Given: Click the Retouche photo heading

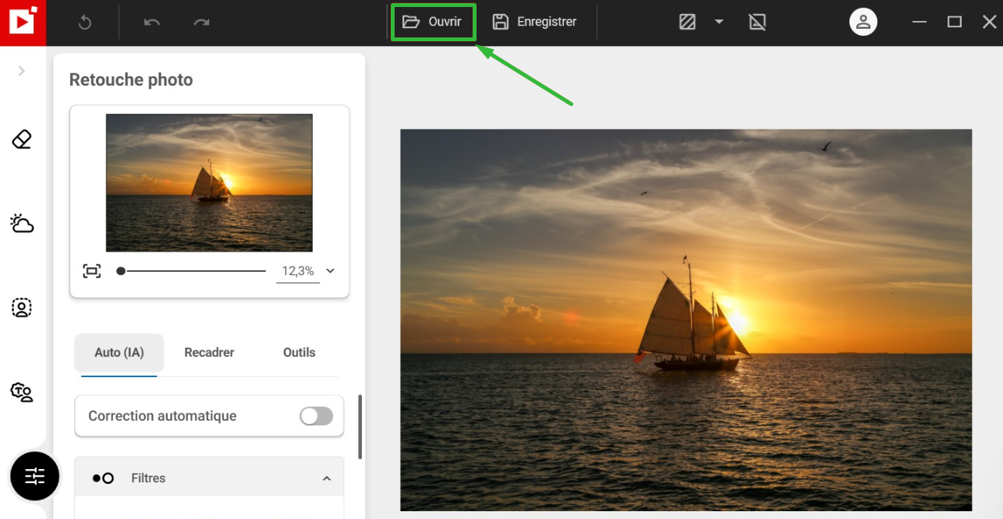Looking at the screenshot, I should [131, 79].
